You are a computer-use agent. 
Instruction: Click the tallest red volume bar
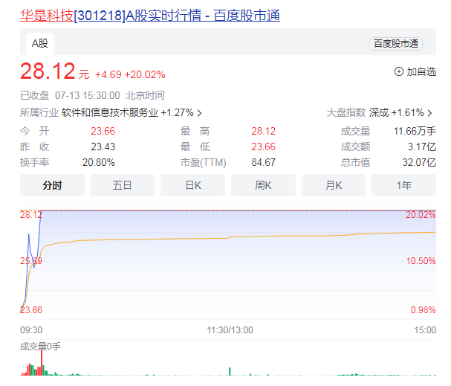click(42, 361)
